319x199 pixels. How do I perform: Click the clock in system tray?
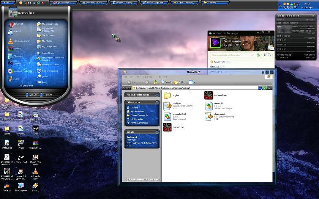pyautogui.click(x=307, y=4)
